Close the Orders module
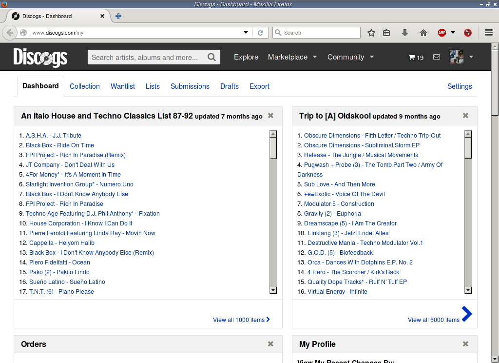499x363 pixels. [270, 344]
